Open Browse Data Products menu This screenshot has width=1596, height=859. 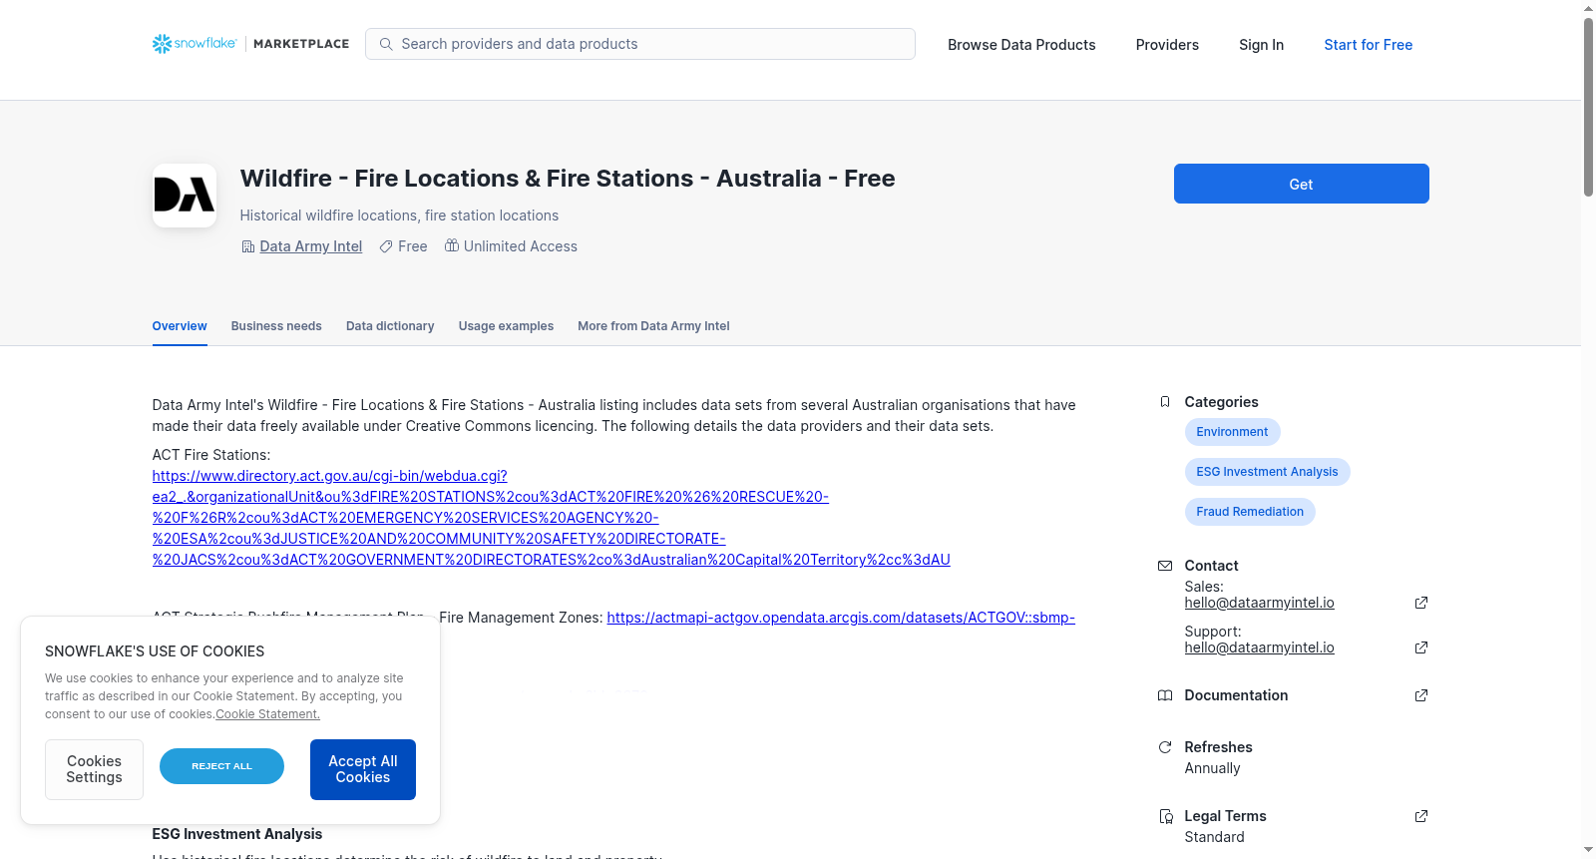click(1021, 45)
